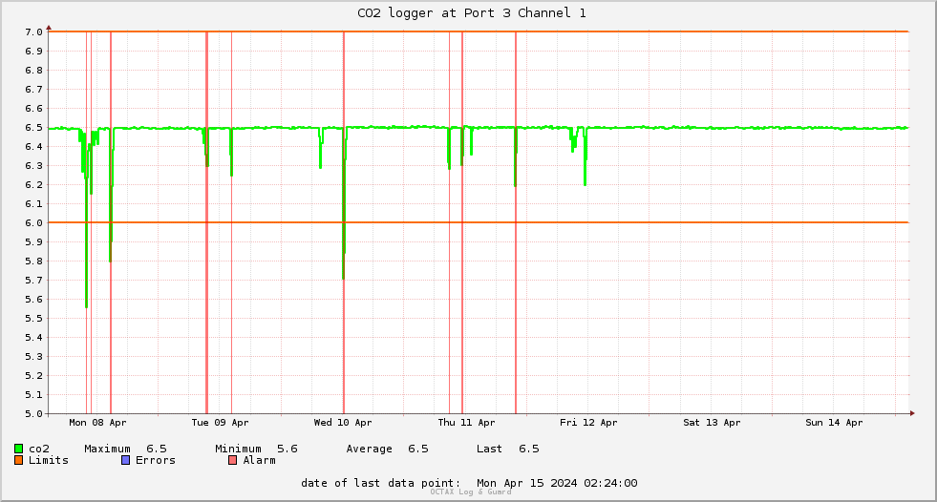Image resolution: width=937 pixels, height=502 pixels.
Task: Click the 'Minimum 5.6' statistic
Action: tap(256, 449)
